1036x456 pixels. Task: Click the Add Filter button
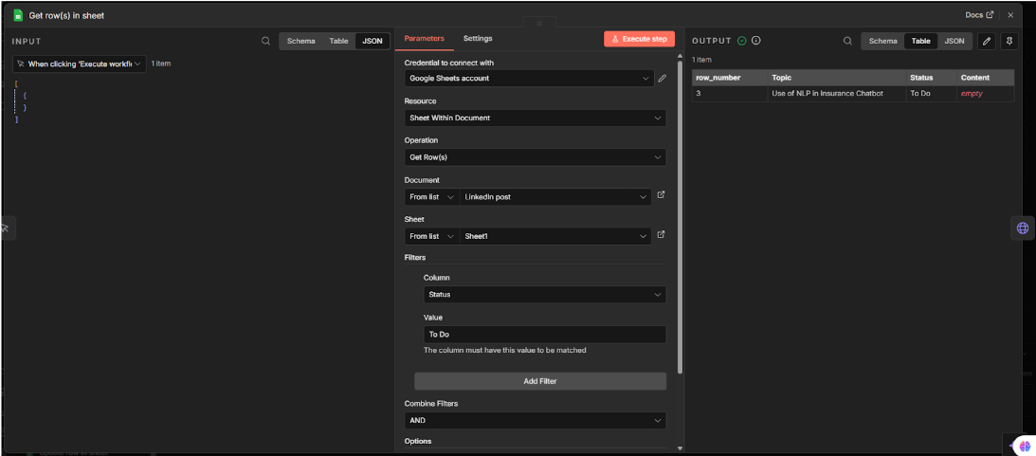540,381
